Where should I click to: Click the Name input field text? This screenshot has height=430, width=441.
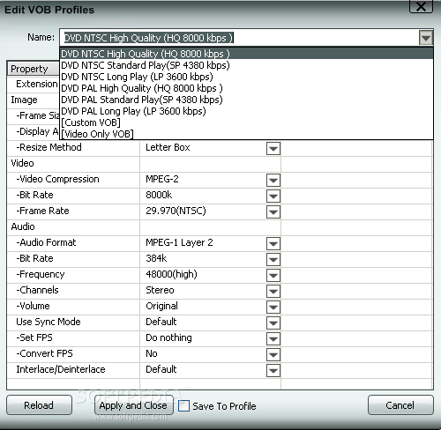148,38
